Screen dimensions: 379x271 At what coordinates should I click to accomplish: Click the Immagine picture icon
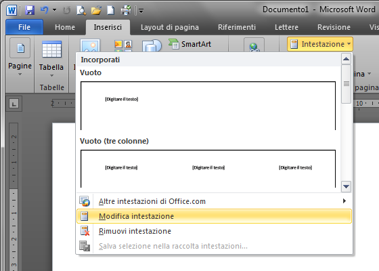pyautogui.click(x=90, y=46)
